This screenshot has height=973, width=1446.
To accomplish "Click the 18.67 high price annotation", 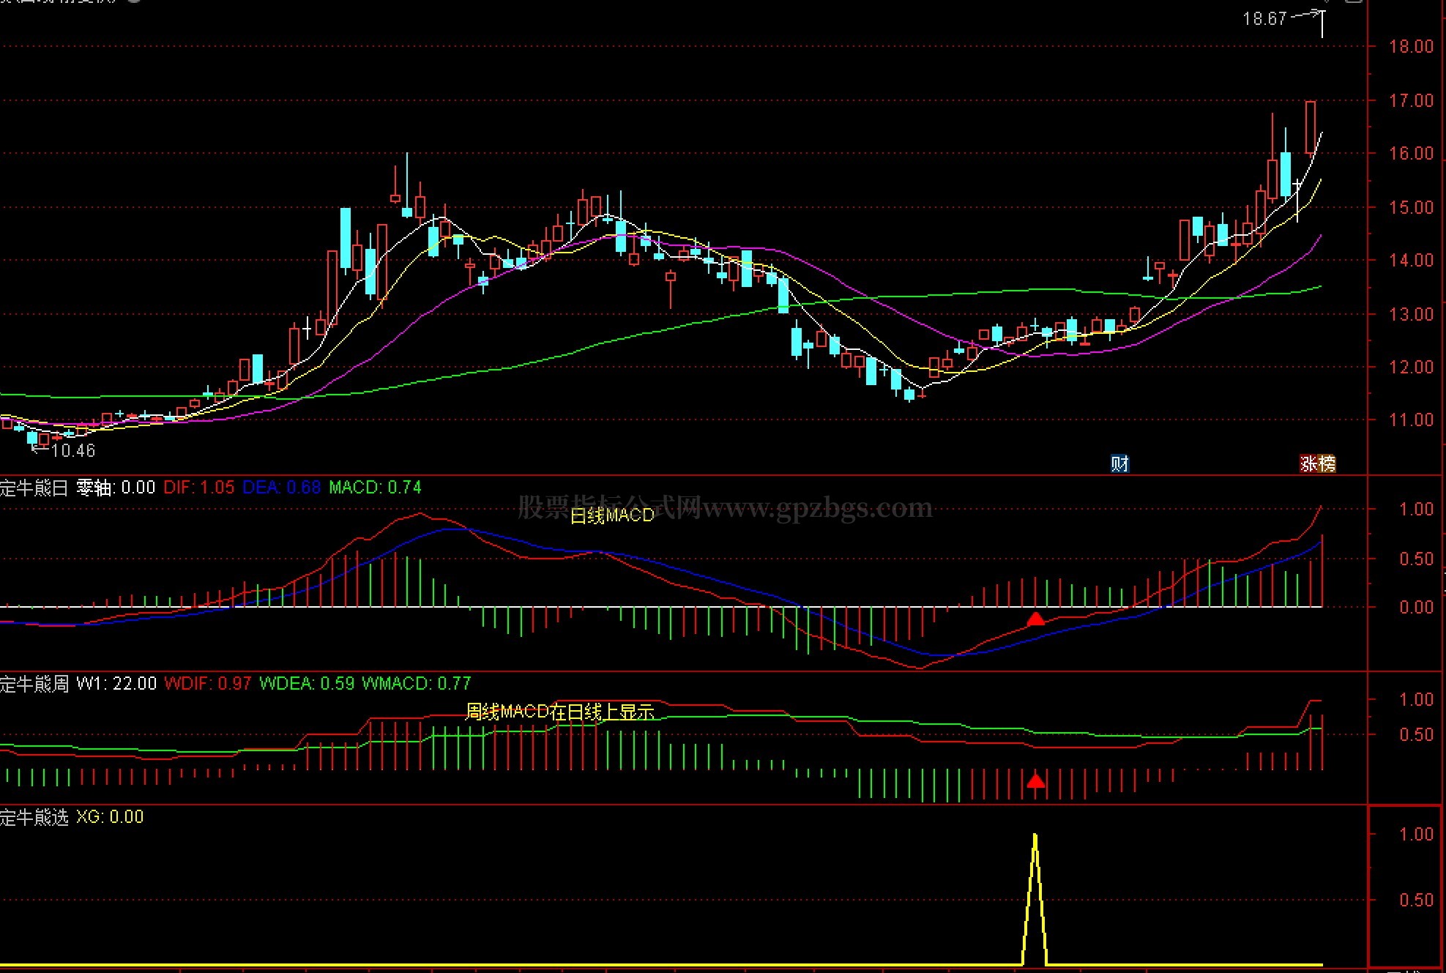I will click(1264, 19).
